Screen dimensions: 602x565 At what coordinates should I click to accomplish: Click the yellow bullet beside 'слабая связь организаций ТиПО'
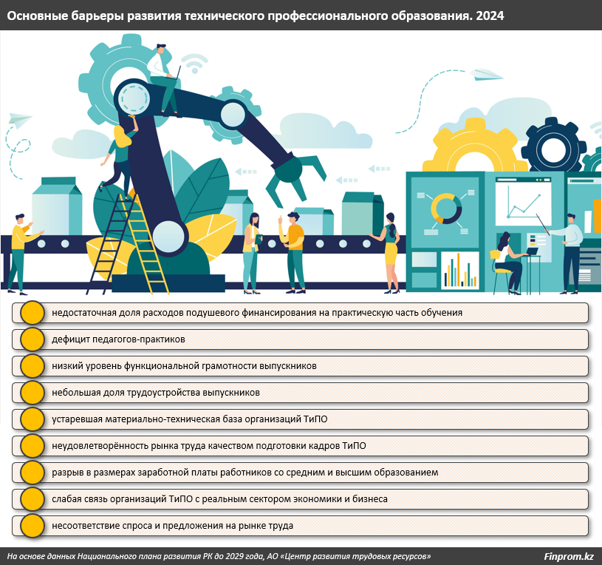tap(33, 499)
